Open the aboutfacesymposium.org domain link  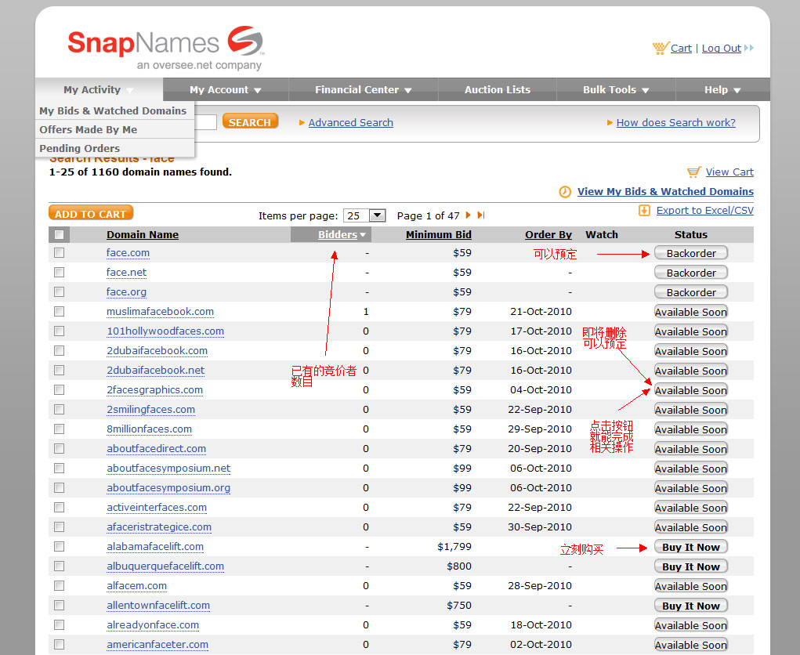click(168, 487)
